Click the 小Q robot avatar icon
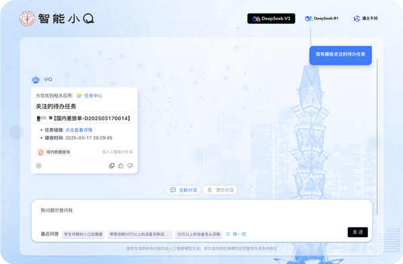 click(36, 79)
